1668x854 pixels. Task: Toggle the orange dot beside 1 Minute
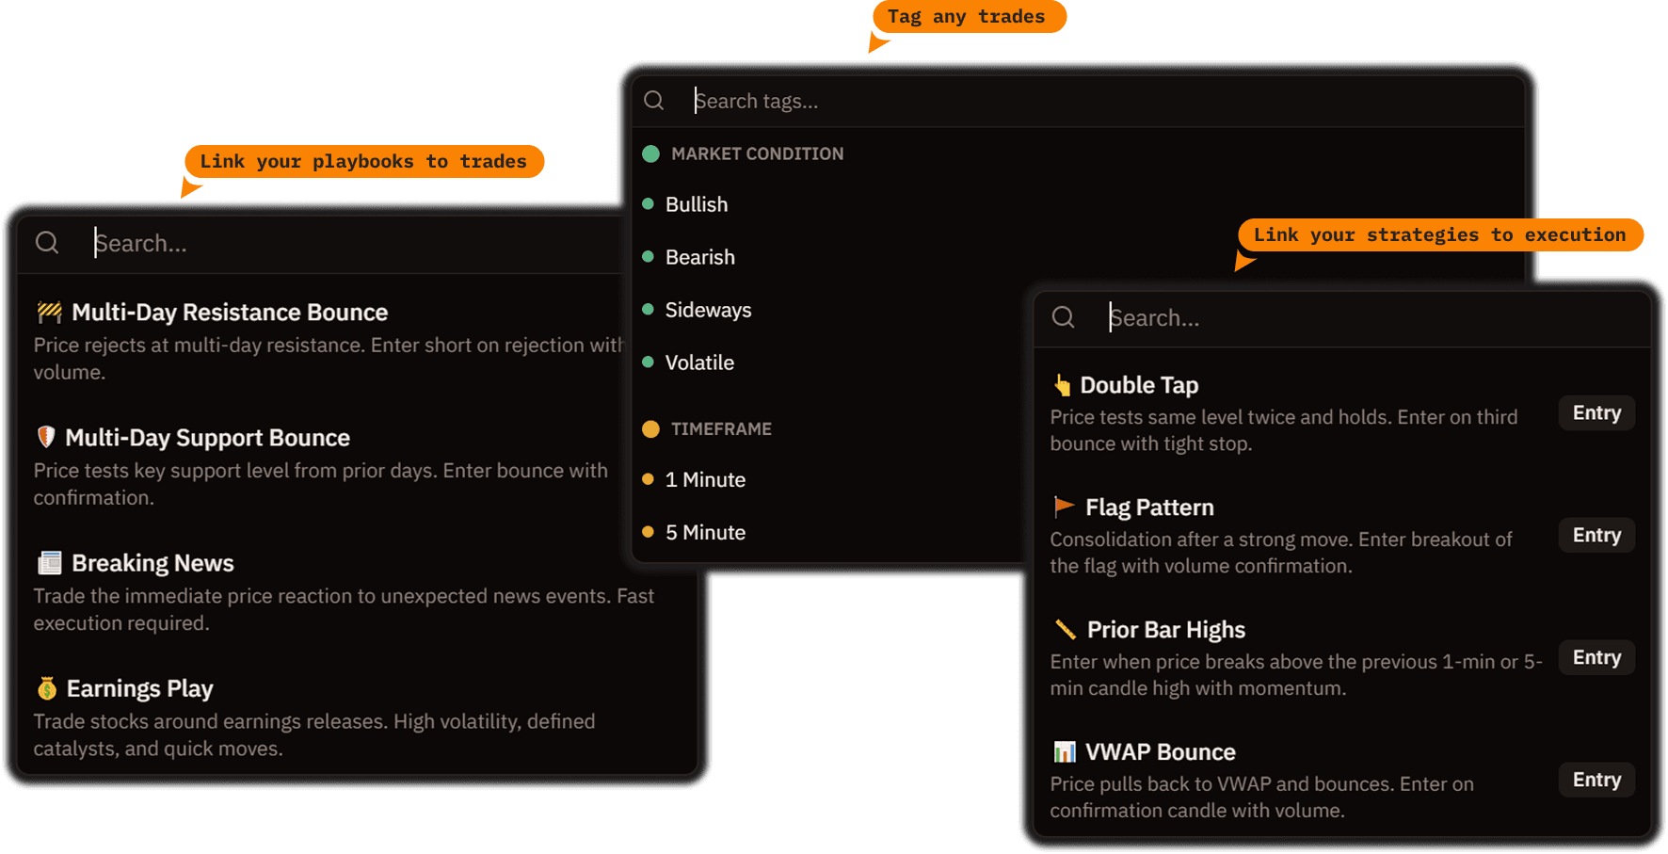point(650,479)
